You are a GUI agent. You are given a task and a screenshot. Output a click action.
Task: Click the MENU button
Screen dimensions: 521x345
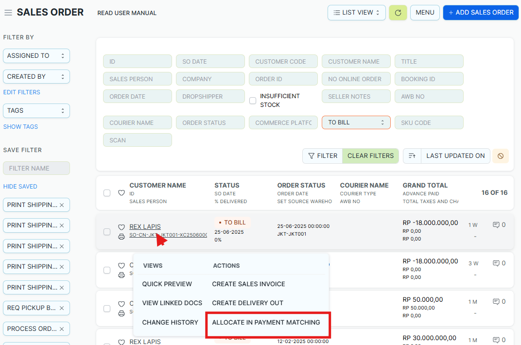click(425, 13)
